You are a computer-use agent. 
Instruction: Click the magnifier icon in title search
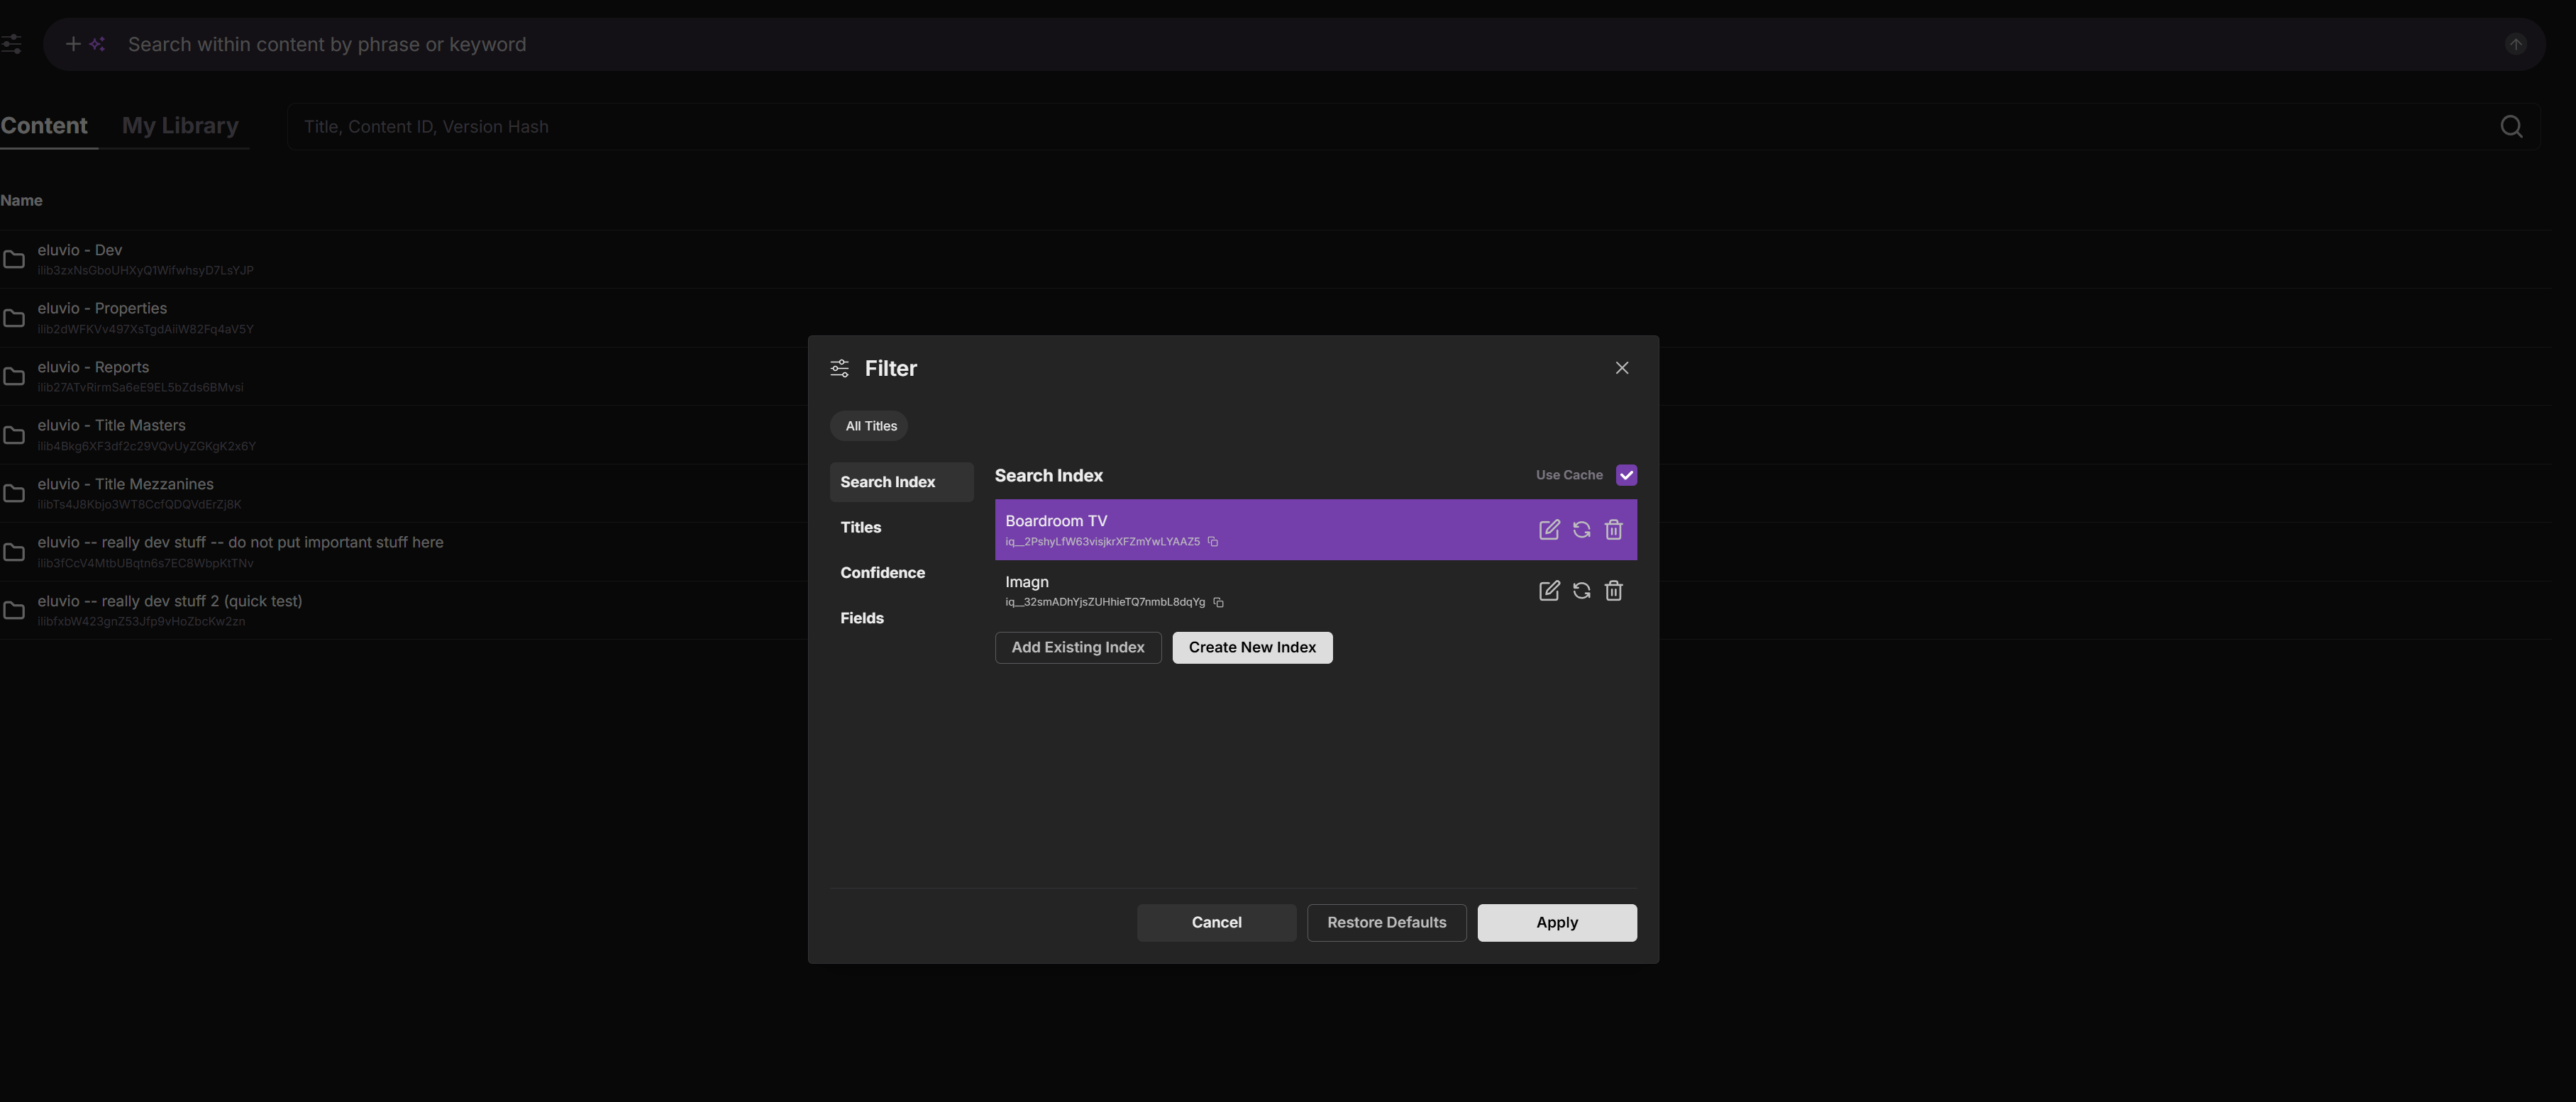2511,126
